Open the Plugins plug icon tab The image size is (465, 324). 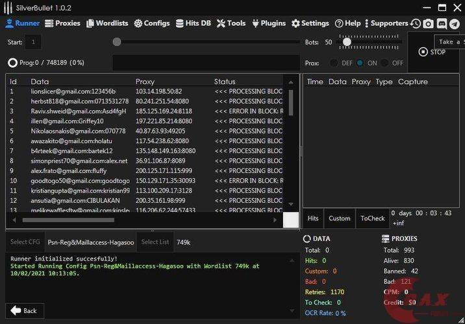(x=255, y=23)
